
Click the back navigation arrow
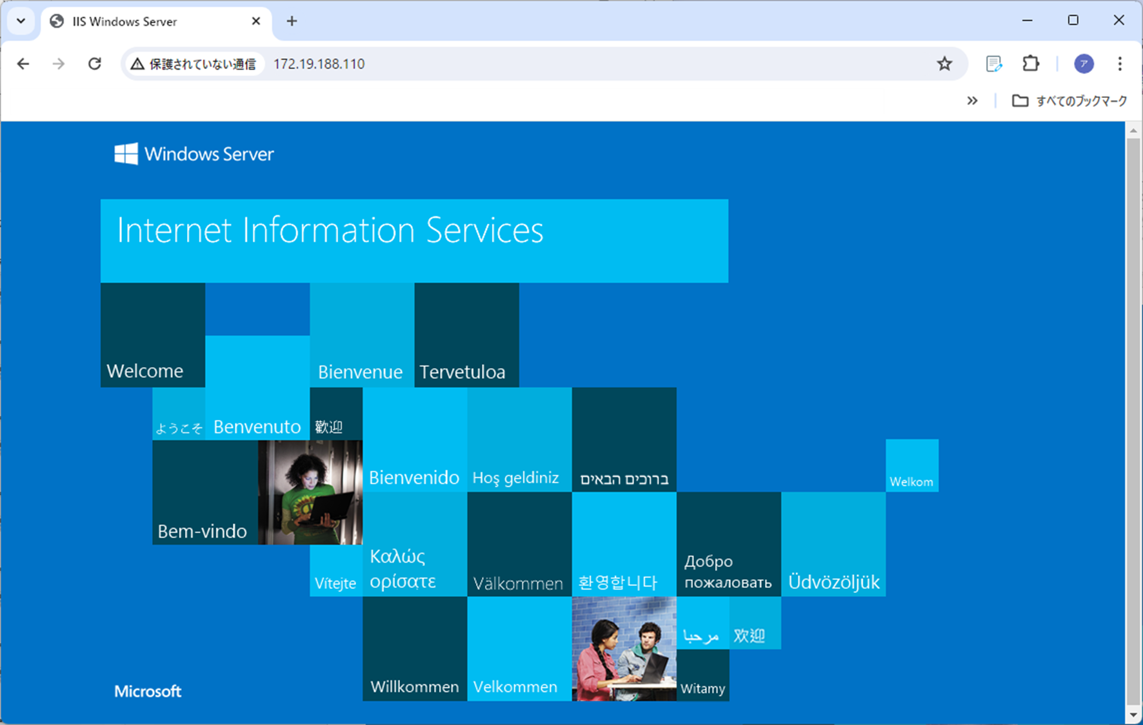coord(23,64)
